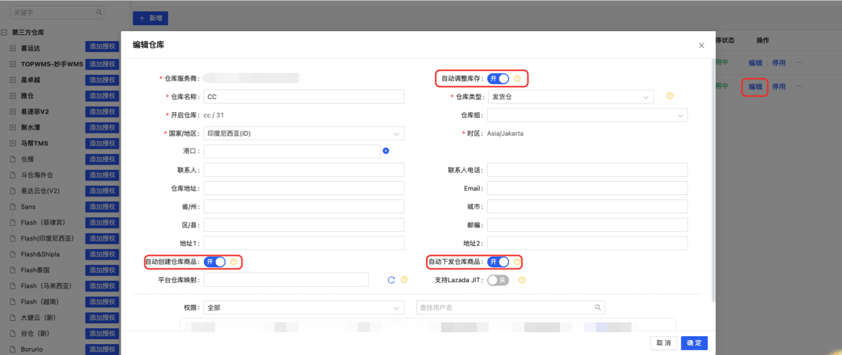Expand the 雅仓 tree node
842x355 pixels.
[x=13, y=96]
